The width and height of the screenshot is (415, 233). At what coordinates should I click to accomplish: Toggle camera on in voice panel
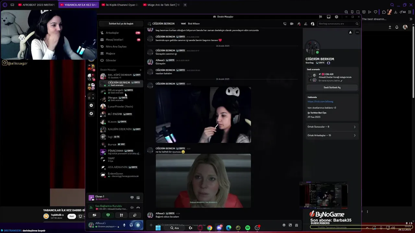click(x=94, y=215)
